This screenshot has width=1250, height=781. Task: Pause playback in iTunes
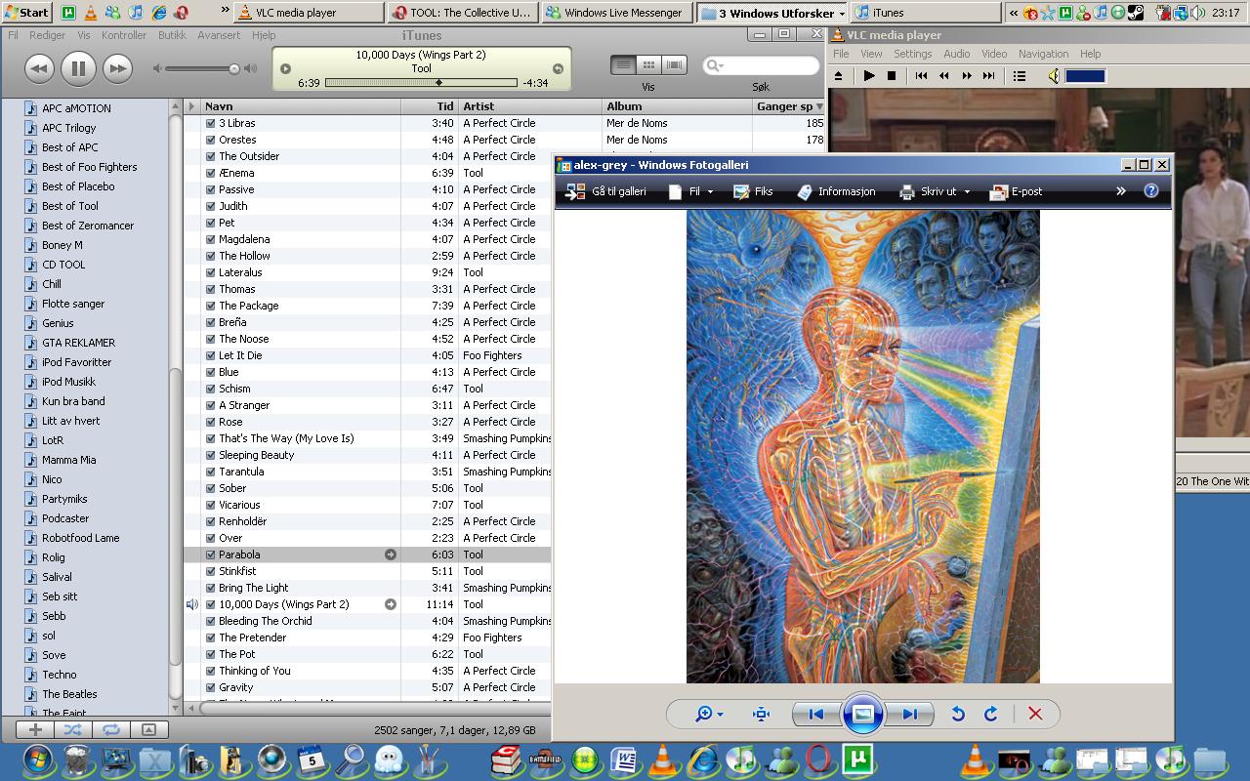pos(78,68)
